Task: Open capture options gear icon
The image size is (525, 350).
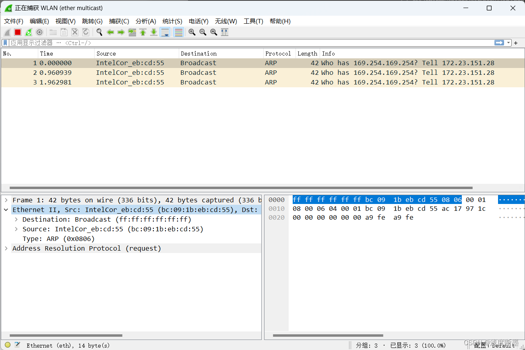Action: tap(39, 33)
